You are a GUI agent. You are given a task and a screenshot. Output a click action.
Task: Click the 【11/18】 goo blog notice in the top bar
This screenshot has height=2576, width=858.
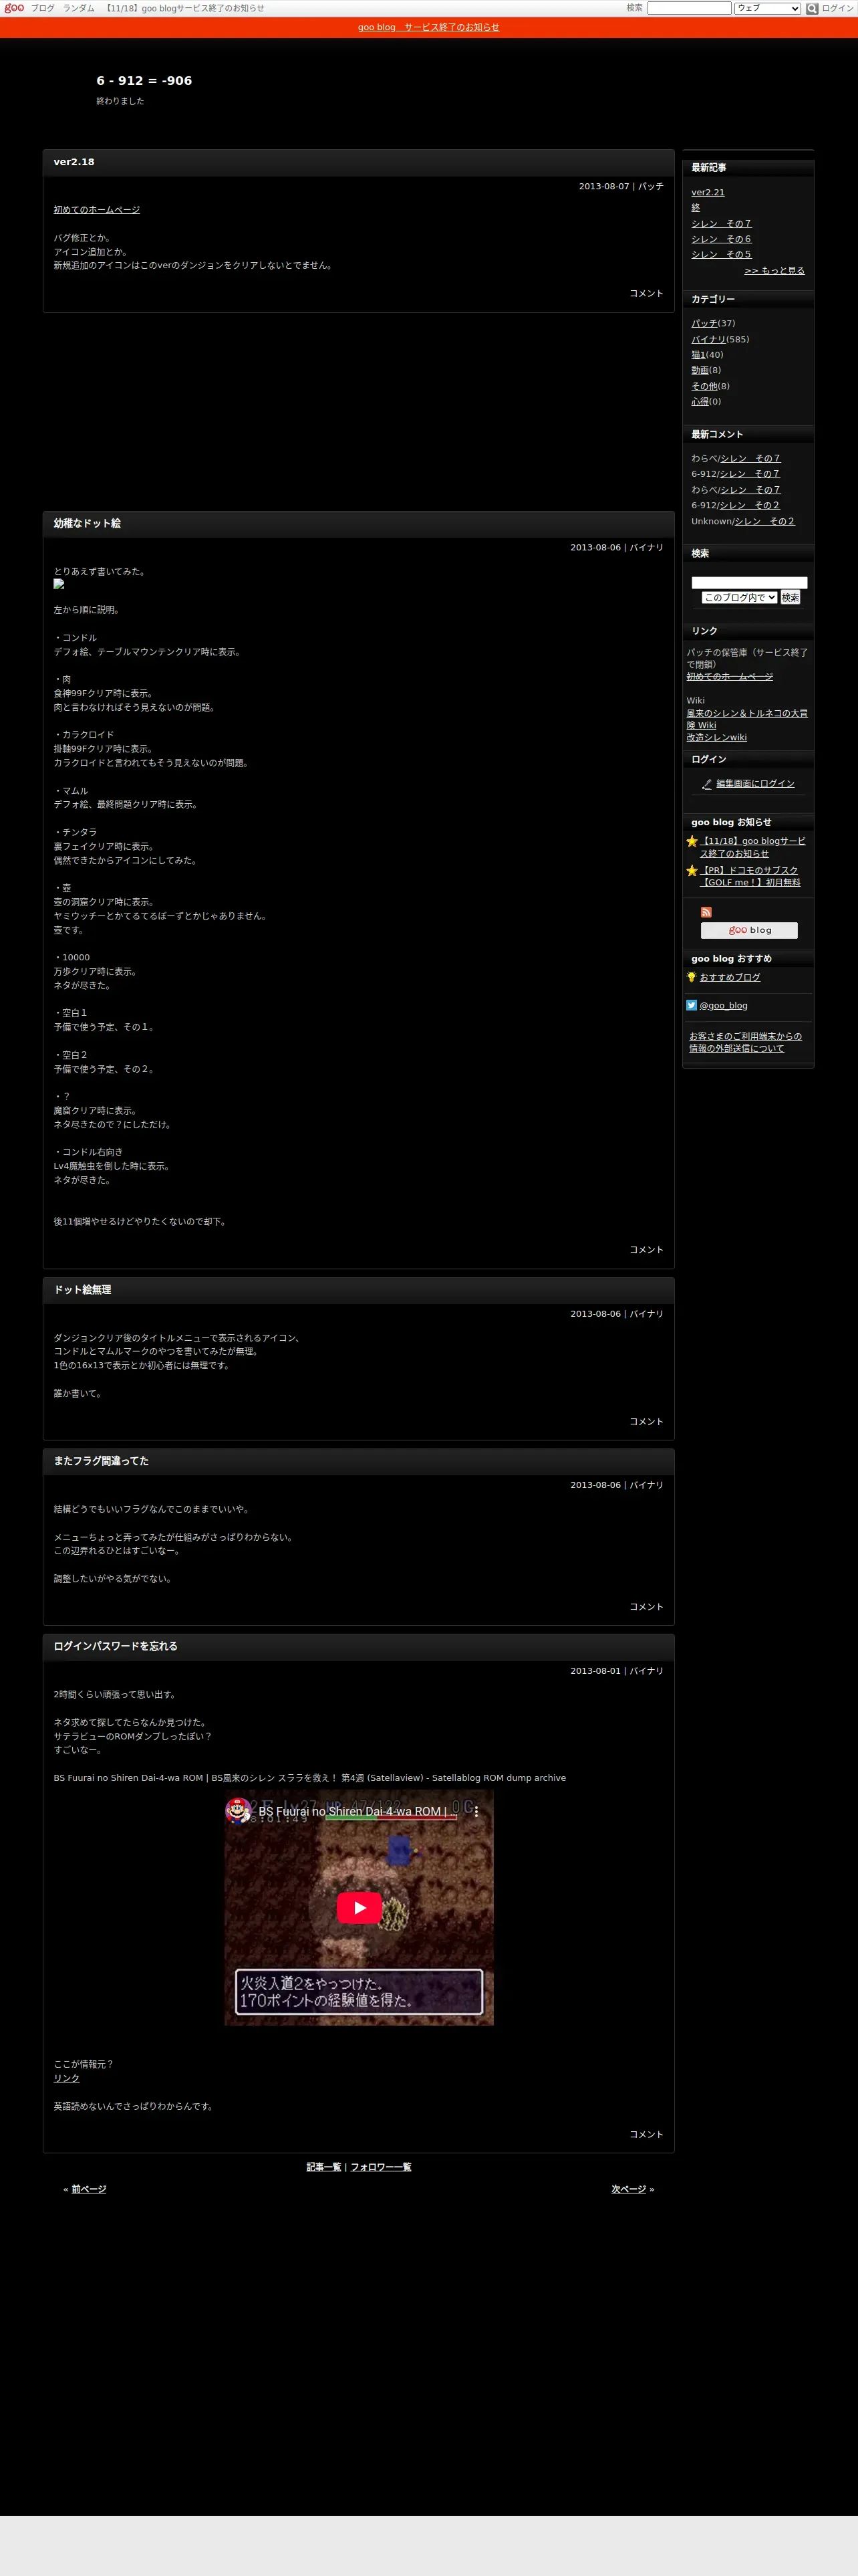coord(185,8)
